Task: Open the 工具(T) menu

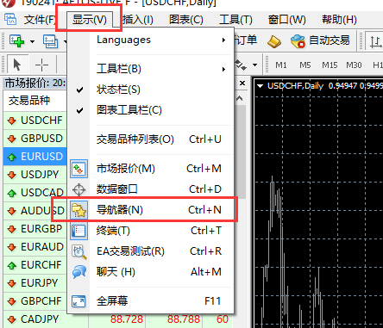Action: click(235, 20)
